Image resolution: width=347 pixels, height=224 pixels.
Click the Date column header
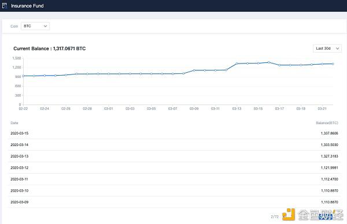pos(14,123)
